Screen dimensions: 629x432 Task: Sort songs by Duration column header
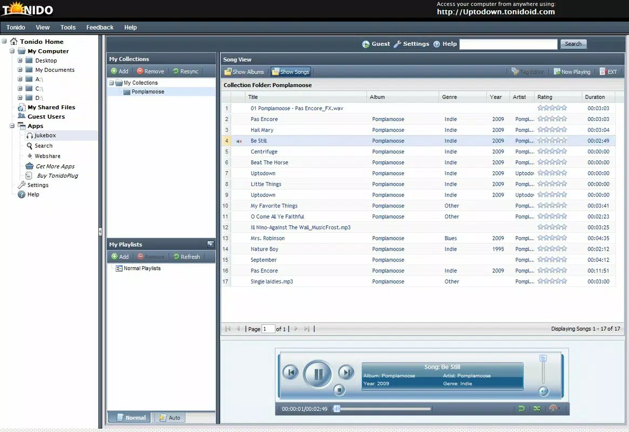coord(598,97)
